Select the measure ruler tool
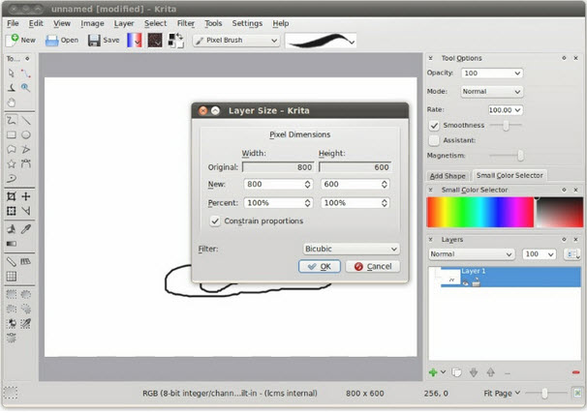The height and width of the screenshot is (413, 587). coord(12,261)
